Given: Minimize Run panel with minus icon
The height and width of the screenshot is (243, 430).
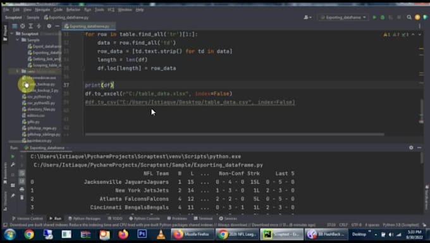Looking at the screenshot, I should pyautogui.click(x=419, y=147).
